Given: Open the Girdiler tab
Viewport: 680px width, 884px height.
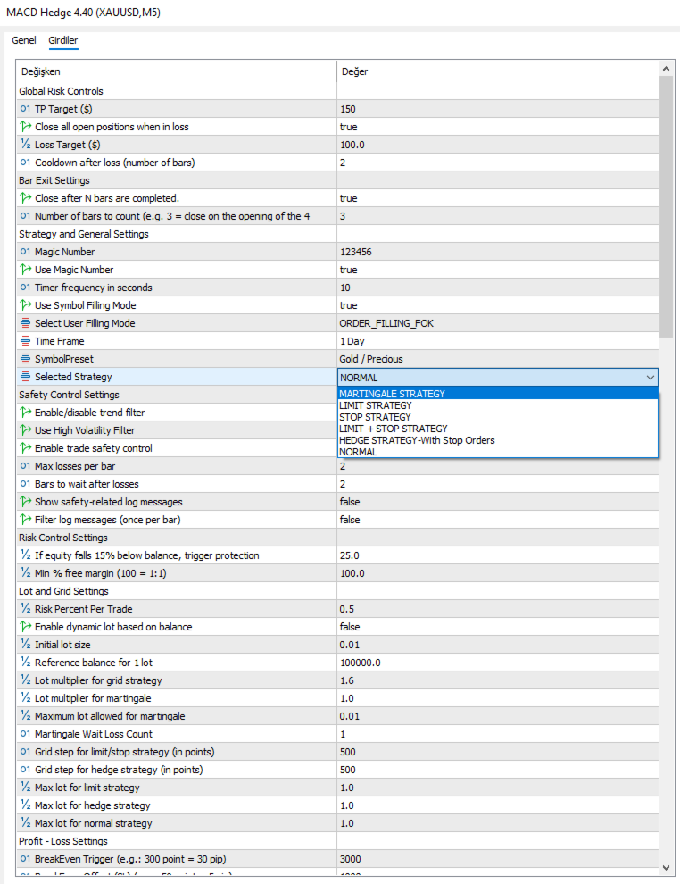Looking at the screenshot, I should pos(63,41).
